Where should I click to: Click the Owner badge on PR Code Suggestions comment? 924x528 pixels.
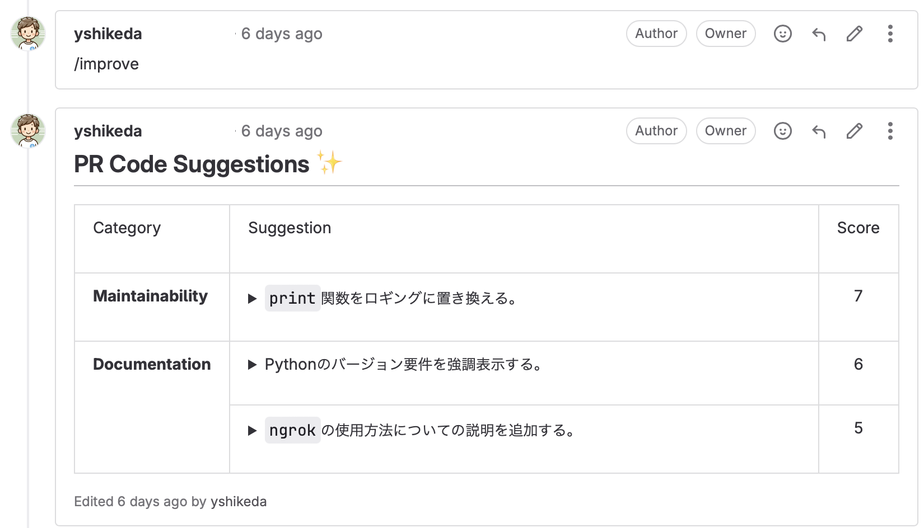[726, 131]
